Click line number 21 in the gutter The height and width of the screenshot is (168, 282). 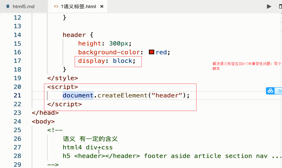click(x=17, y=95)
